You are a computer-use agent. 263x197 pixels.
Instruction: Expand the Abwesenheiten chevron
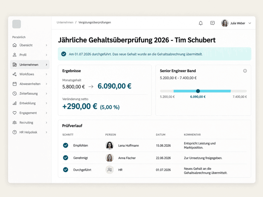pyautogui.click(x=46, y=84)
